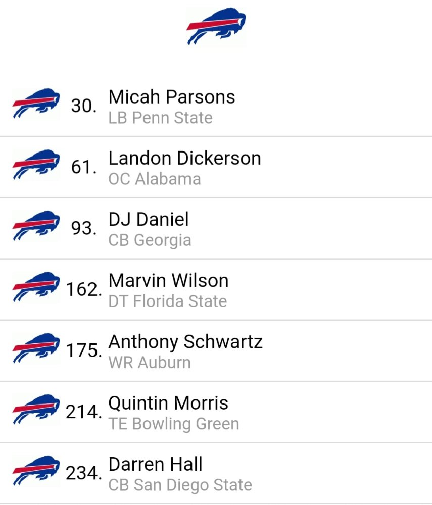Select Quintin Morris name

click(168, 403)
